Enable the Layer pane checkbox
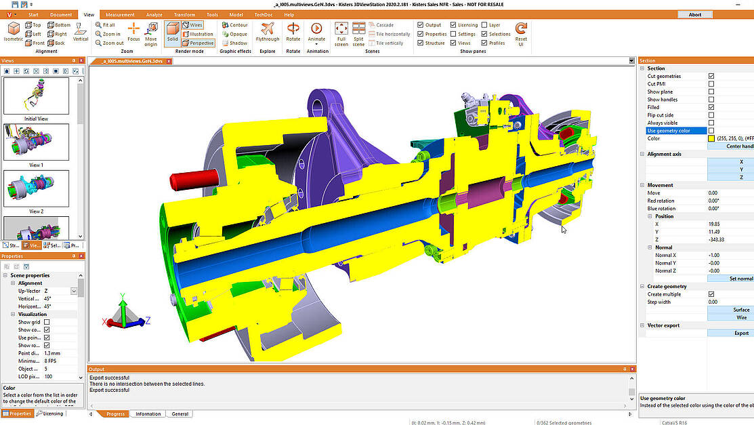 (484, 25)
